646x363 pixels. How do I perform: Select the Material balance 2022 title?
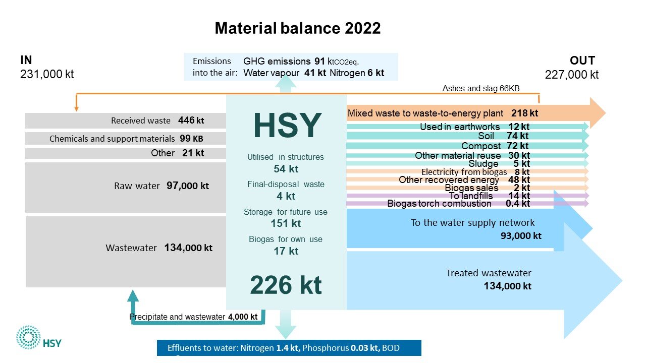click(298, 28)
